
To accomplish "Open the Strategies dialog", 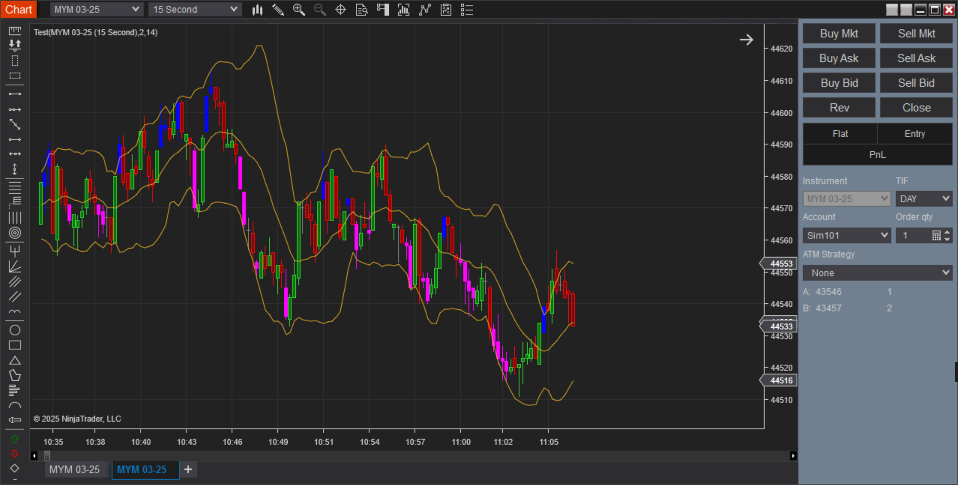I will click(x=425, y=9).
